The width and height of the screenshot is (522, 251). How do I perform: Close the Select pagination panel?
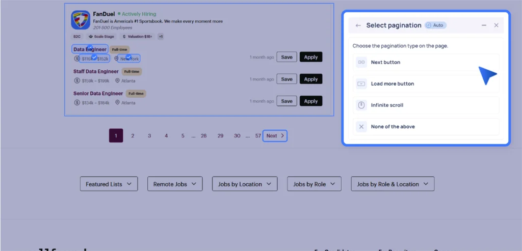pos(496,25)
